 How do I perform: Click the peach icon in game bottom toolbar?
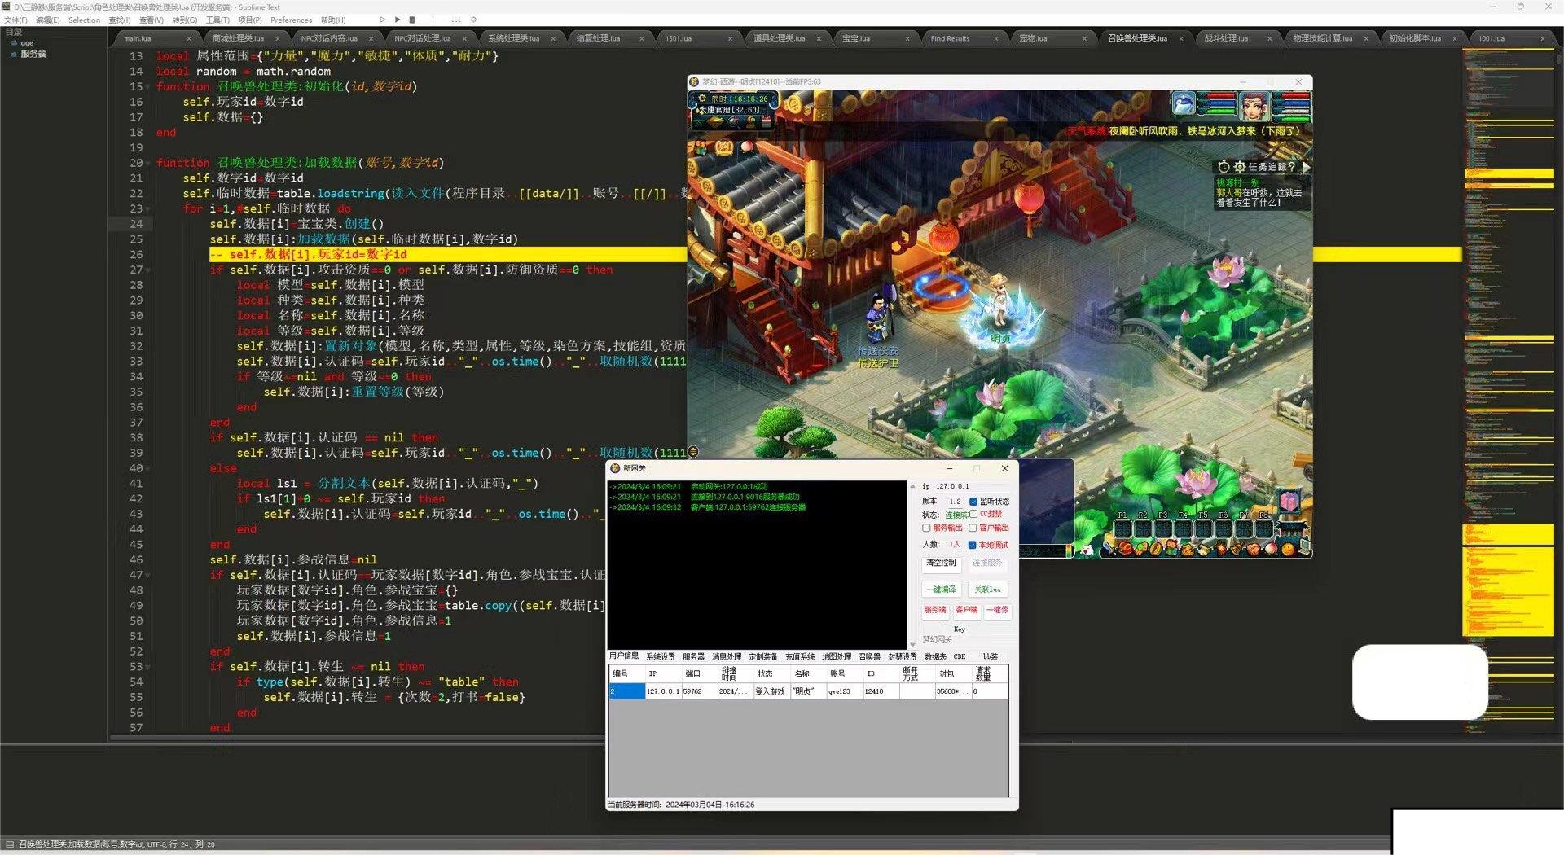point(1272,549)
